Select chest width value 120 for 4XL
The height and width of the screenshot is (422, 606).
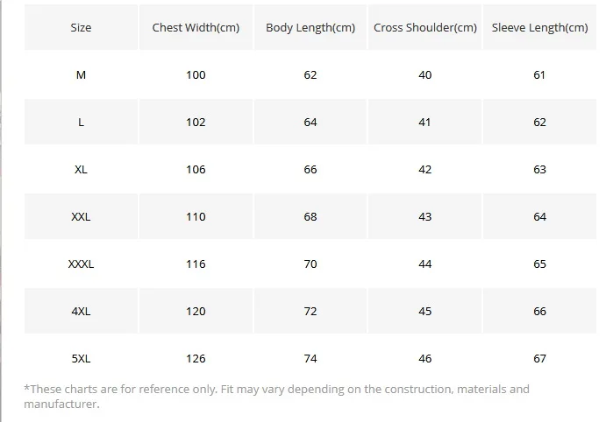196,312
